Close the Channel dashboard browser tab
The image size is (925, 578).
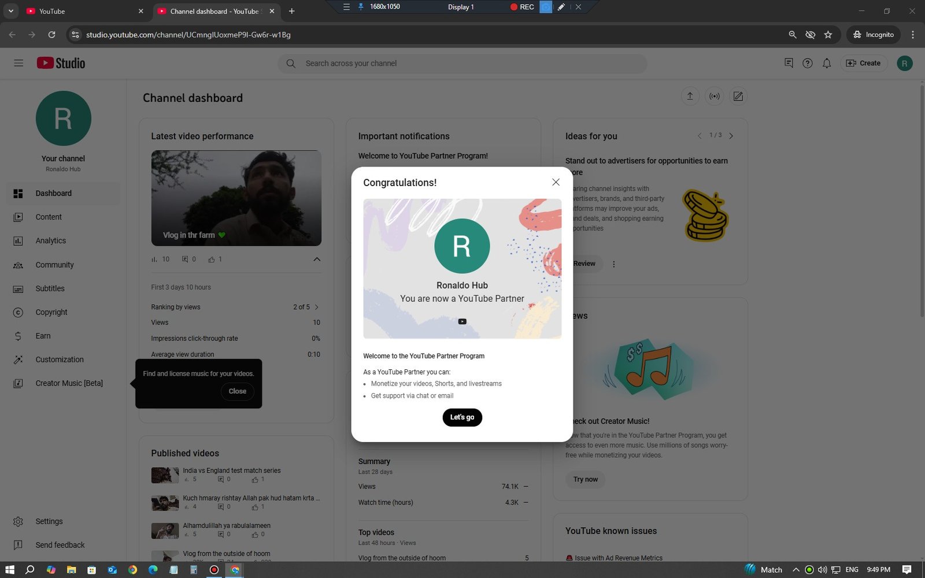272,11
